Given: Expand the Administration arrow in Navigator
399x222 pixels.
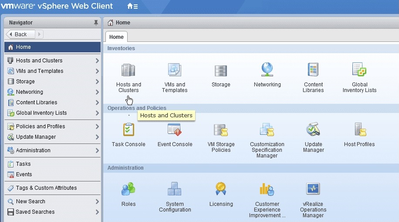Looking at the screenshot, I should 97,150.
